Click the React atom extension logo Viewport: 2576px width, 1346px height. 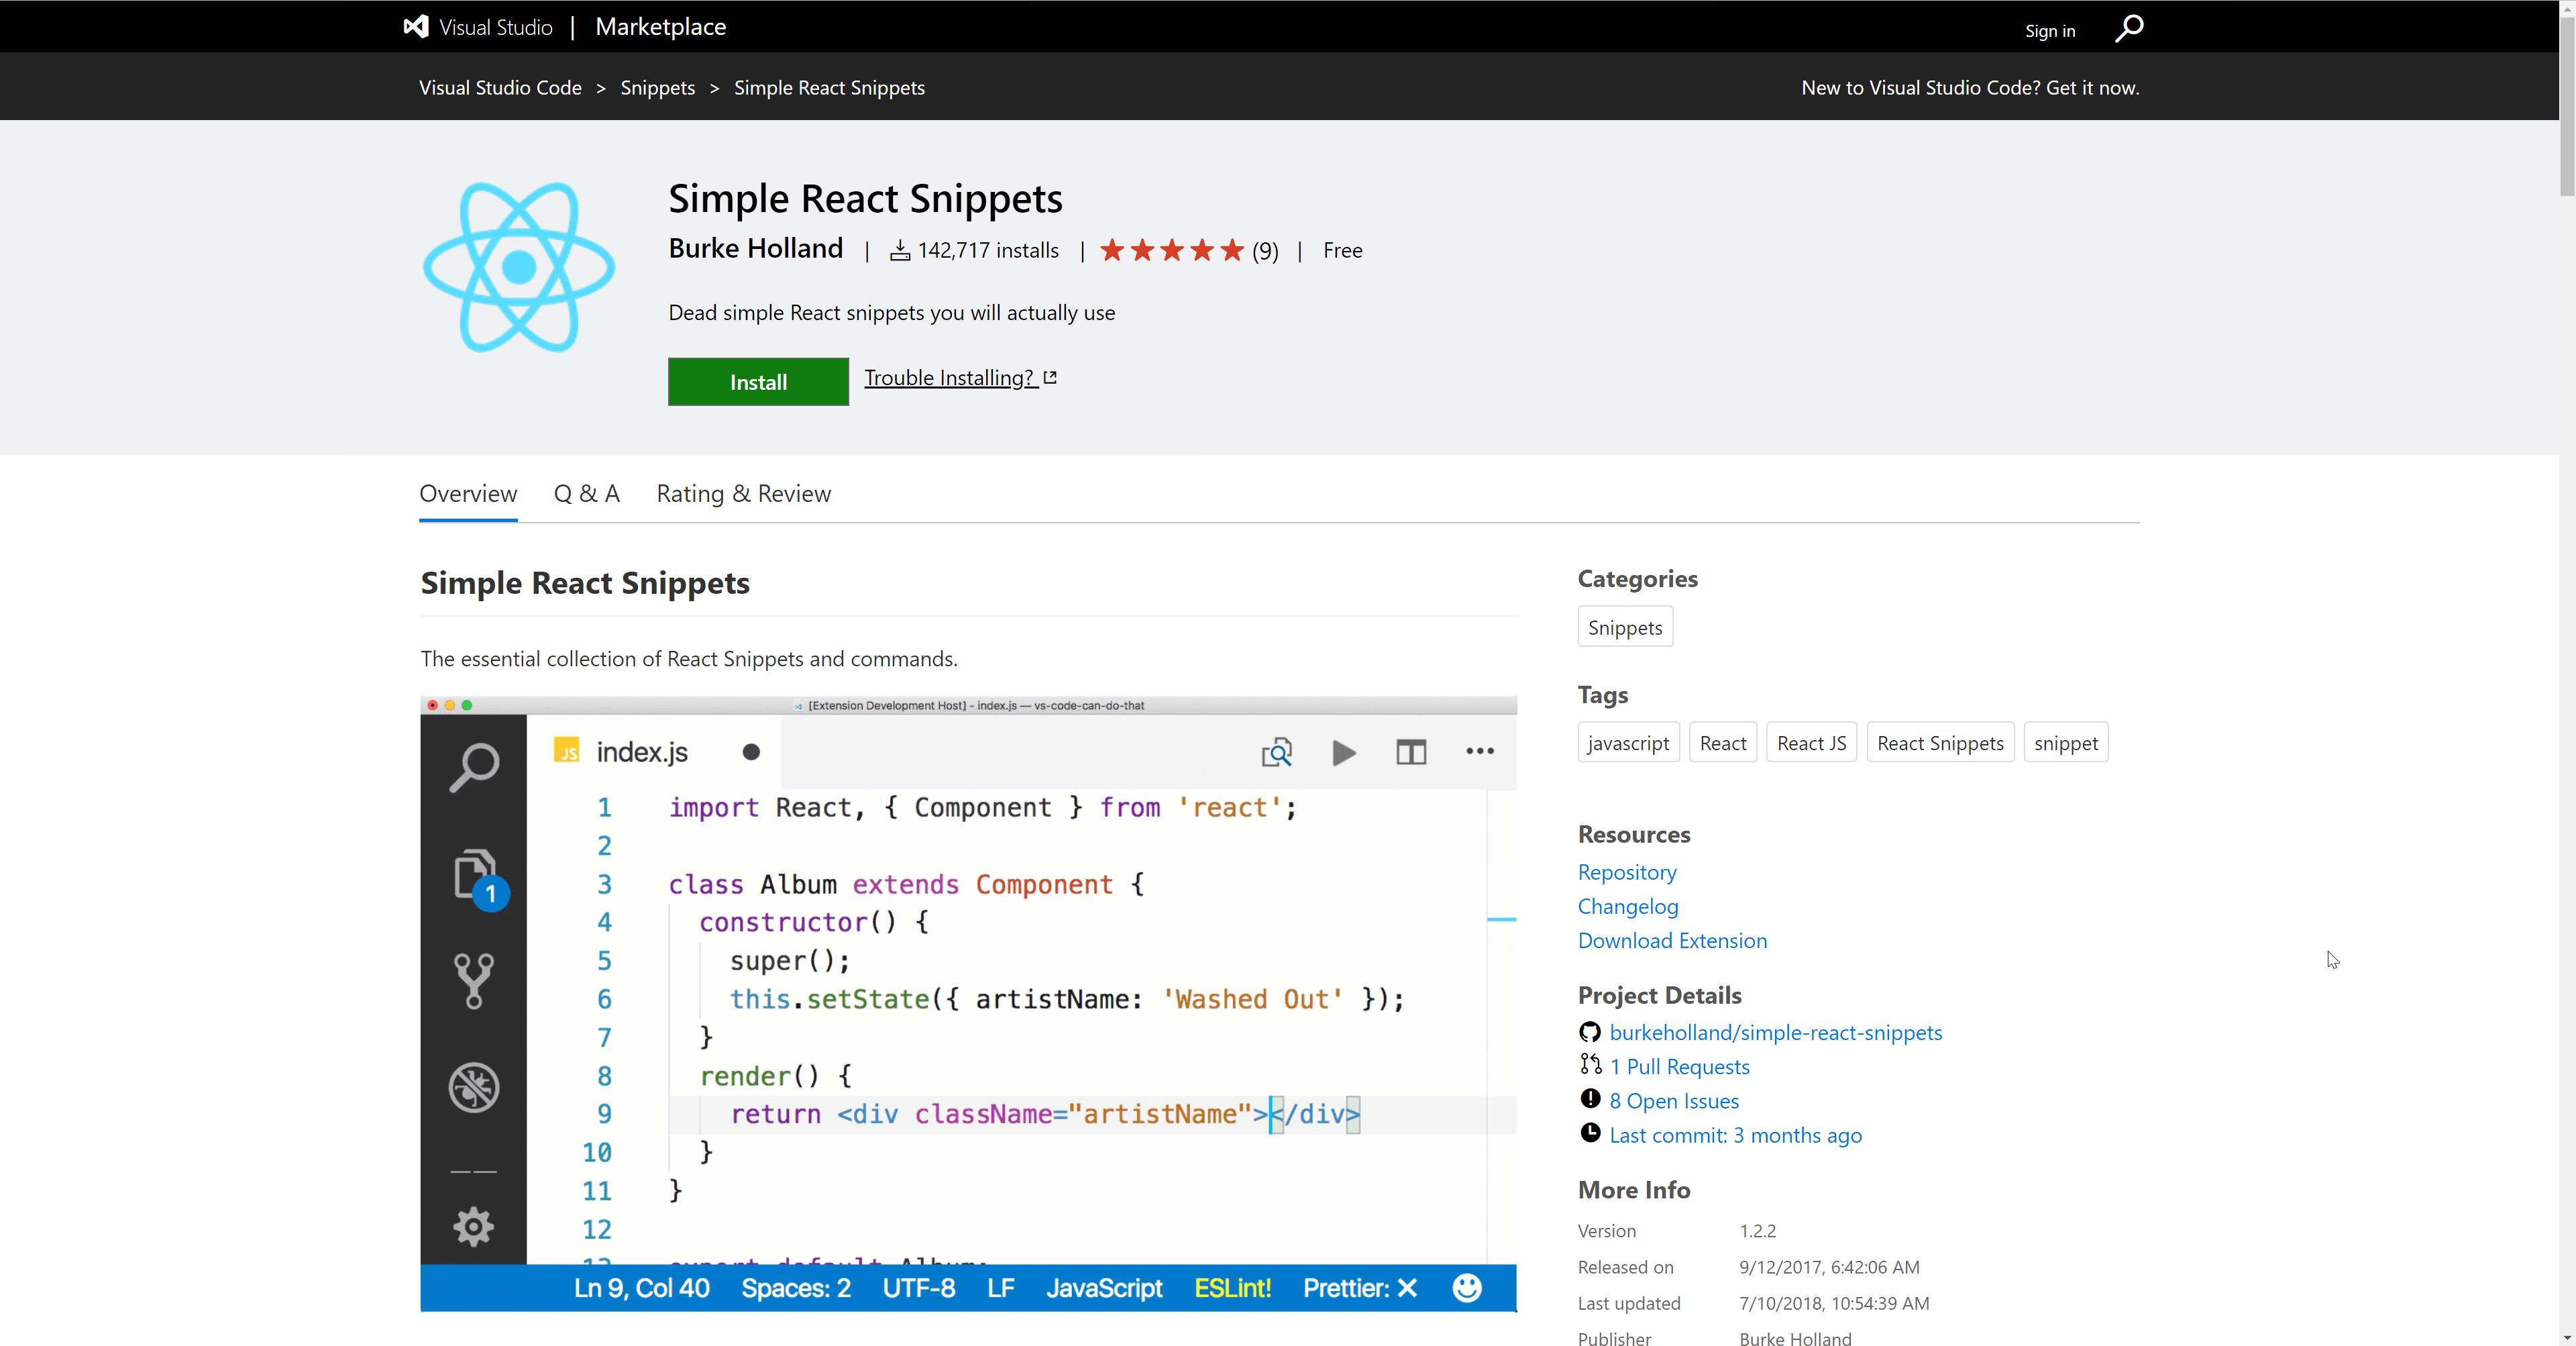(x=518, y=266)
